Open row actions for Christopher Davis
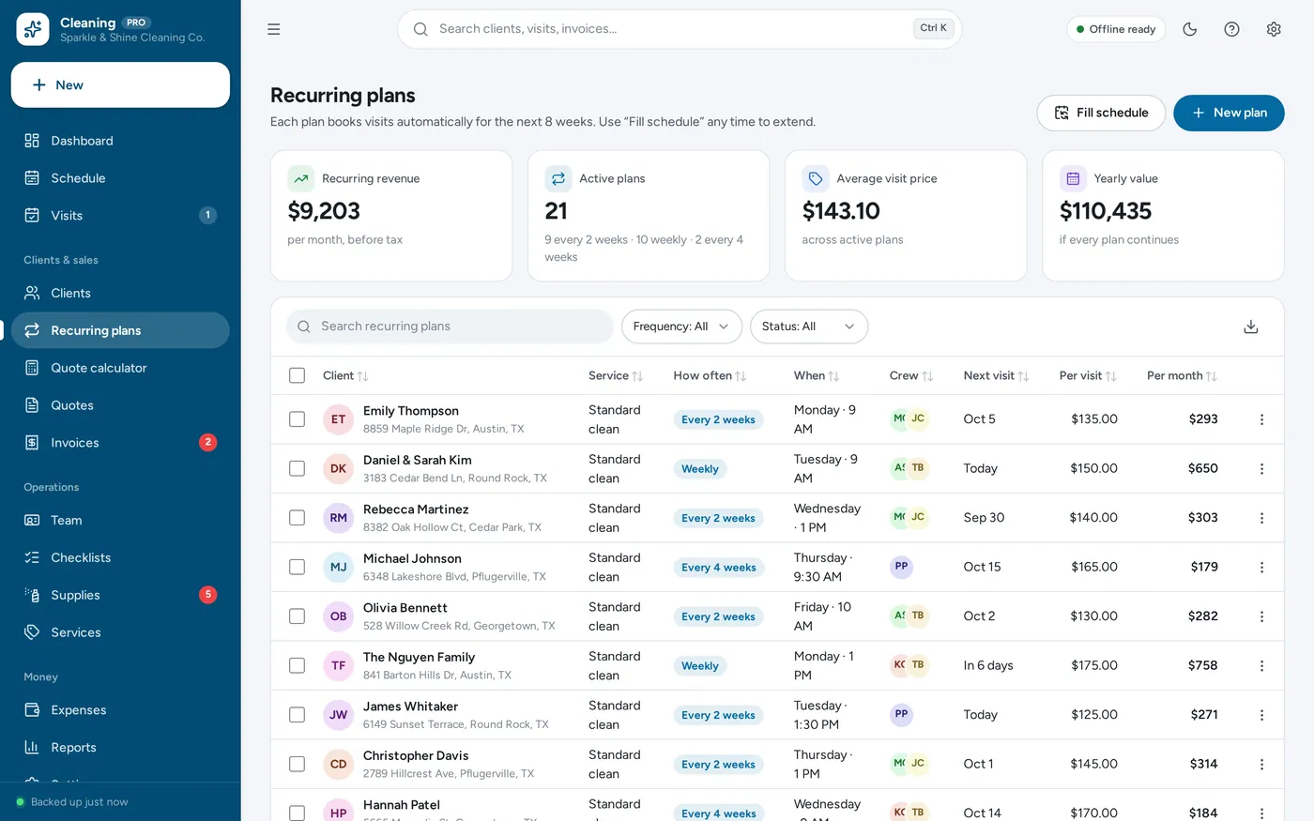The width and height of the screenshot is (1314, 821). tap(1261, 764)
